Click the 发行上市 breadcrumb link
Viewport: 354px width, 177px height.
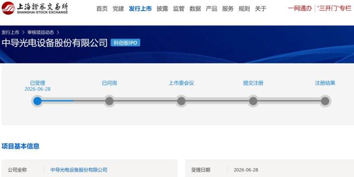click(x=10, y=32)
